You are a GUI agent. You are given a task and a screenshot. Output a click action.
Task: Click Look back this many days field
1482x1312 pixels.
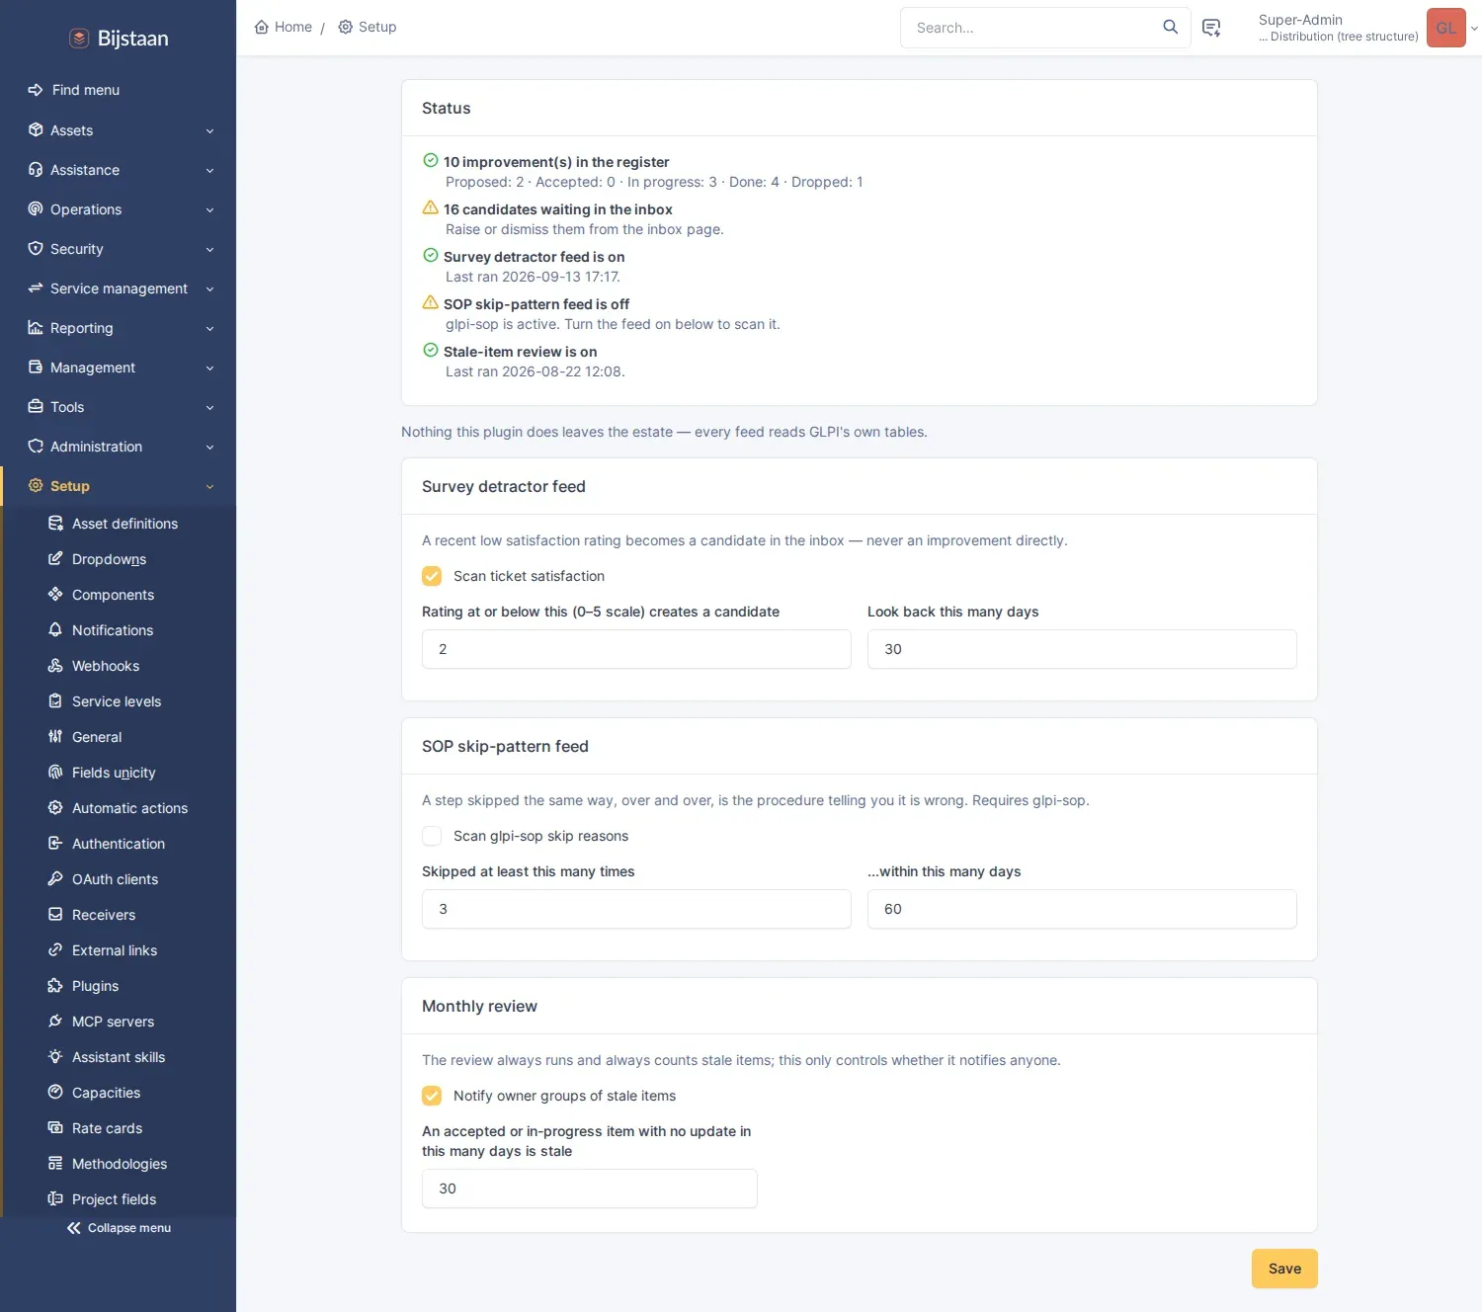click(1082, 649)
